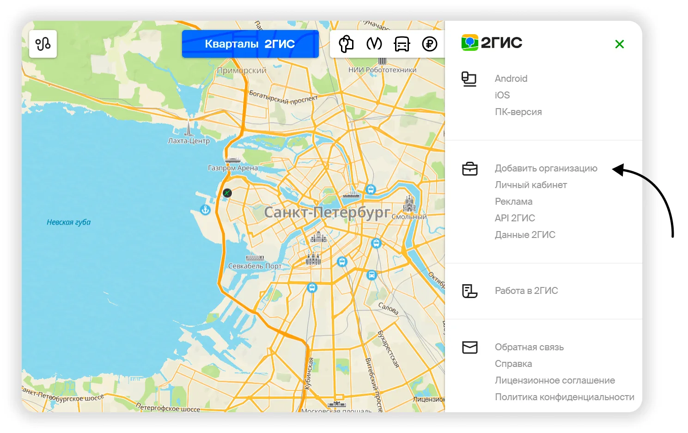Click Добавить организацию in the menu
Viewport: 688px width, 433px height.
(x=546, y=168)
